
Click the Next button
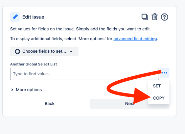(130, 104)
